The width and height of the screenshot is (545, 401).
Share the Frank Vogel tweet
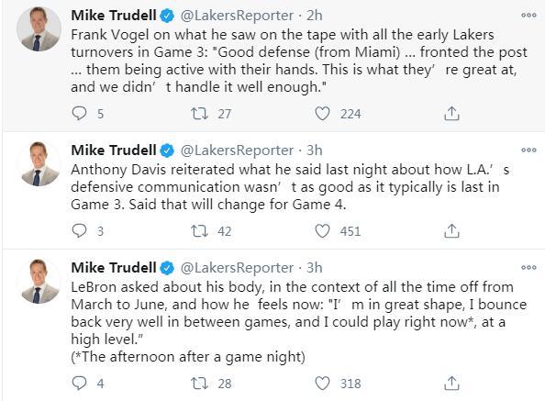451,113
